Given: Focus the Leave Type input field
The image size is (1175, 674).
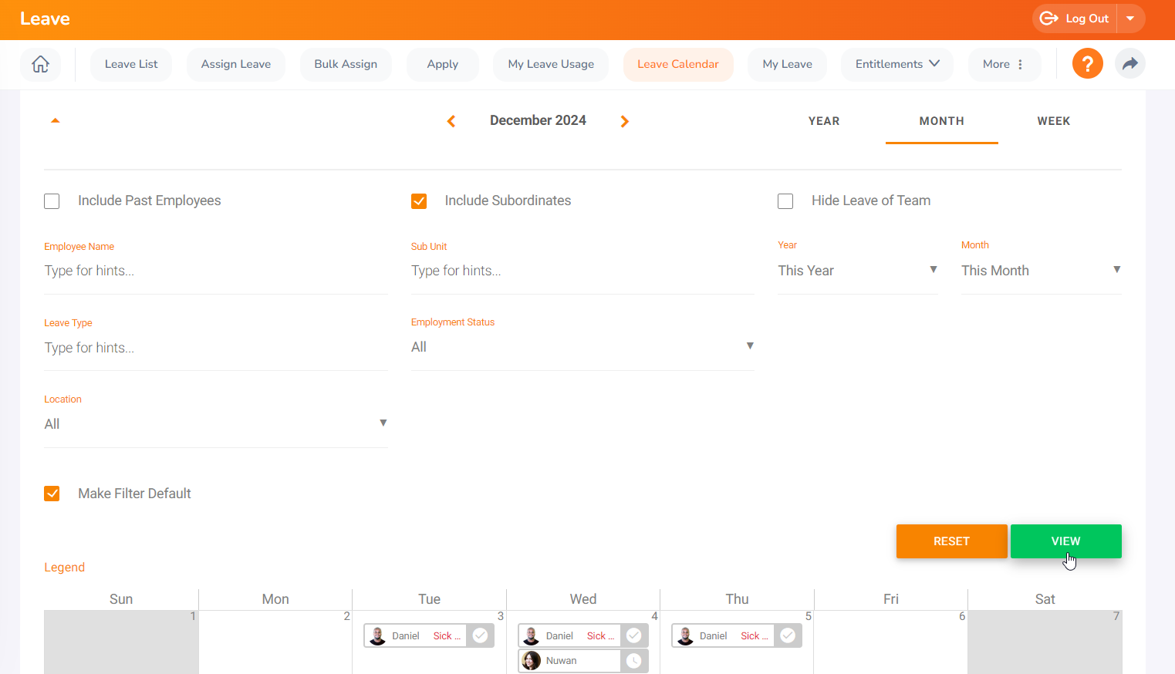Looking at the screenshot, I should [216, 348].
